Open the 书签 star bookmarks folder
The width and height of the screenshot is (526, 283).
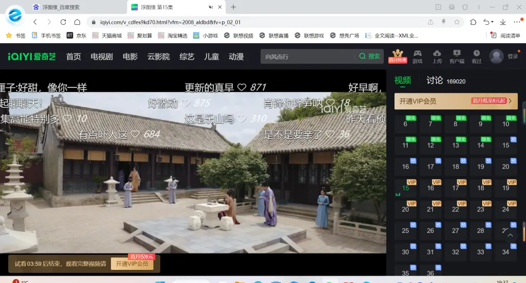(x=16, y=35)
